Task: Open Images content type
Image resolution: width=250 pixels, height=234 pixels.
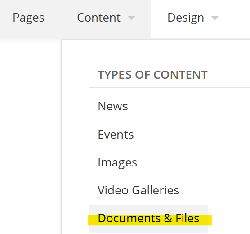Action: coord(117,163)
